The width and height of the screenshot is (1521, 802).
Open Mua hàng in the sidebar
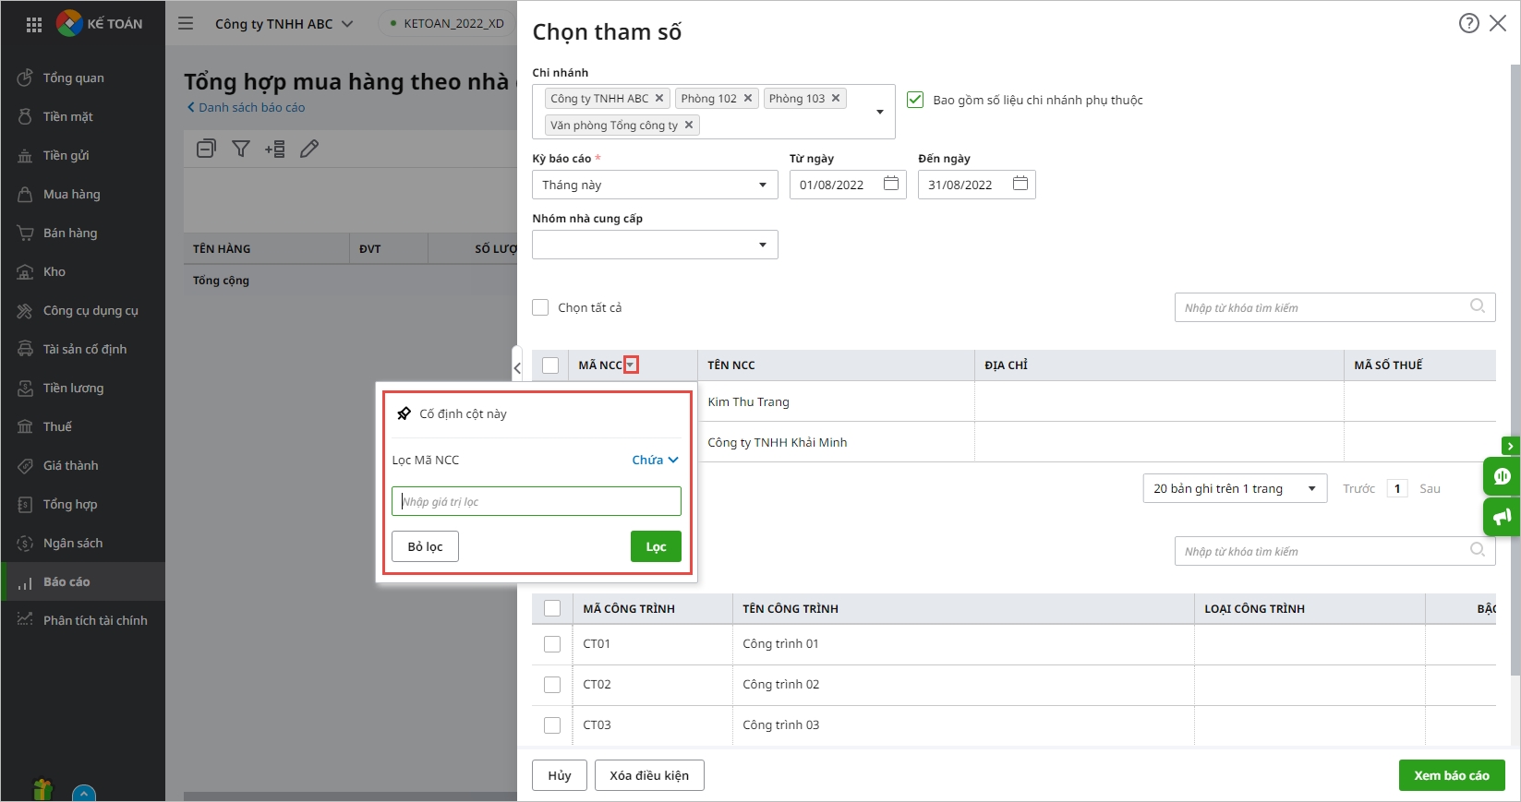pyautogui.click(x=71, y=194)
